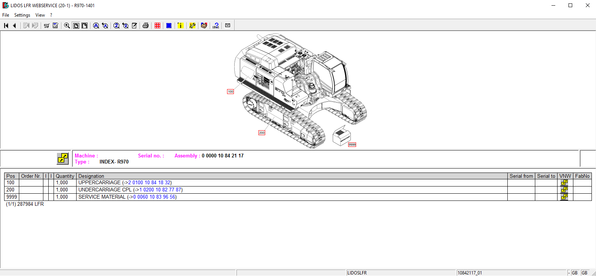The height and width of the screenshot is (276, 596).
Task: Open VNW icon in SERVICE MATERIAL row
Action: click(564, 197)
